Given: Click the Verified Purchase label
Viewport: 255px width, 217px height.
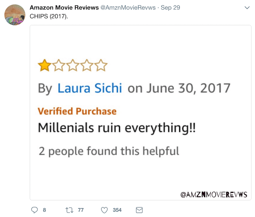Looking at the screenshot, I should (x=77, y=111).
